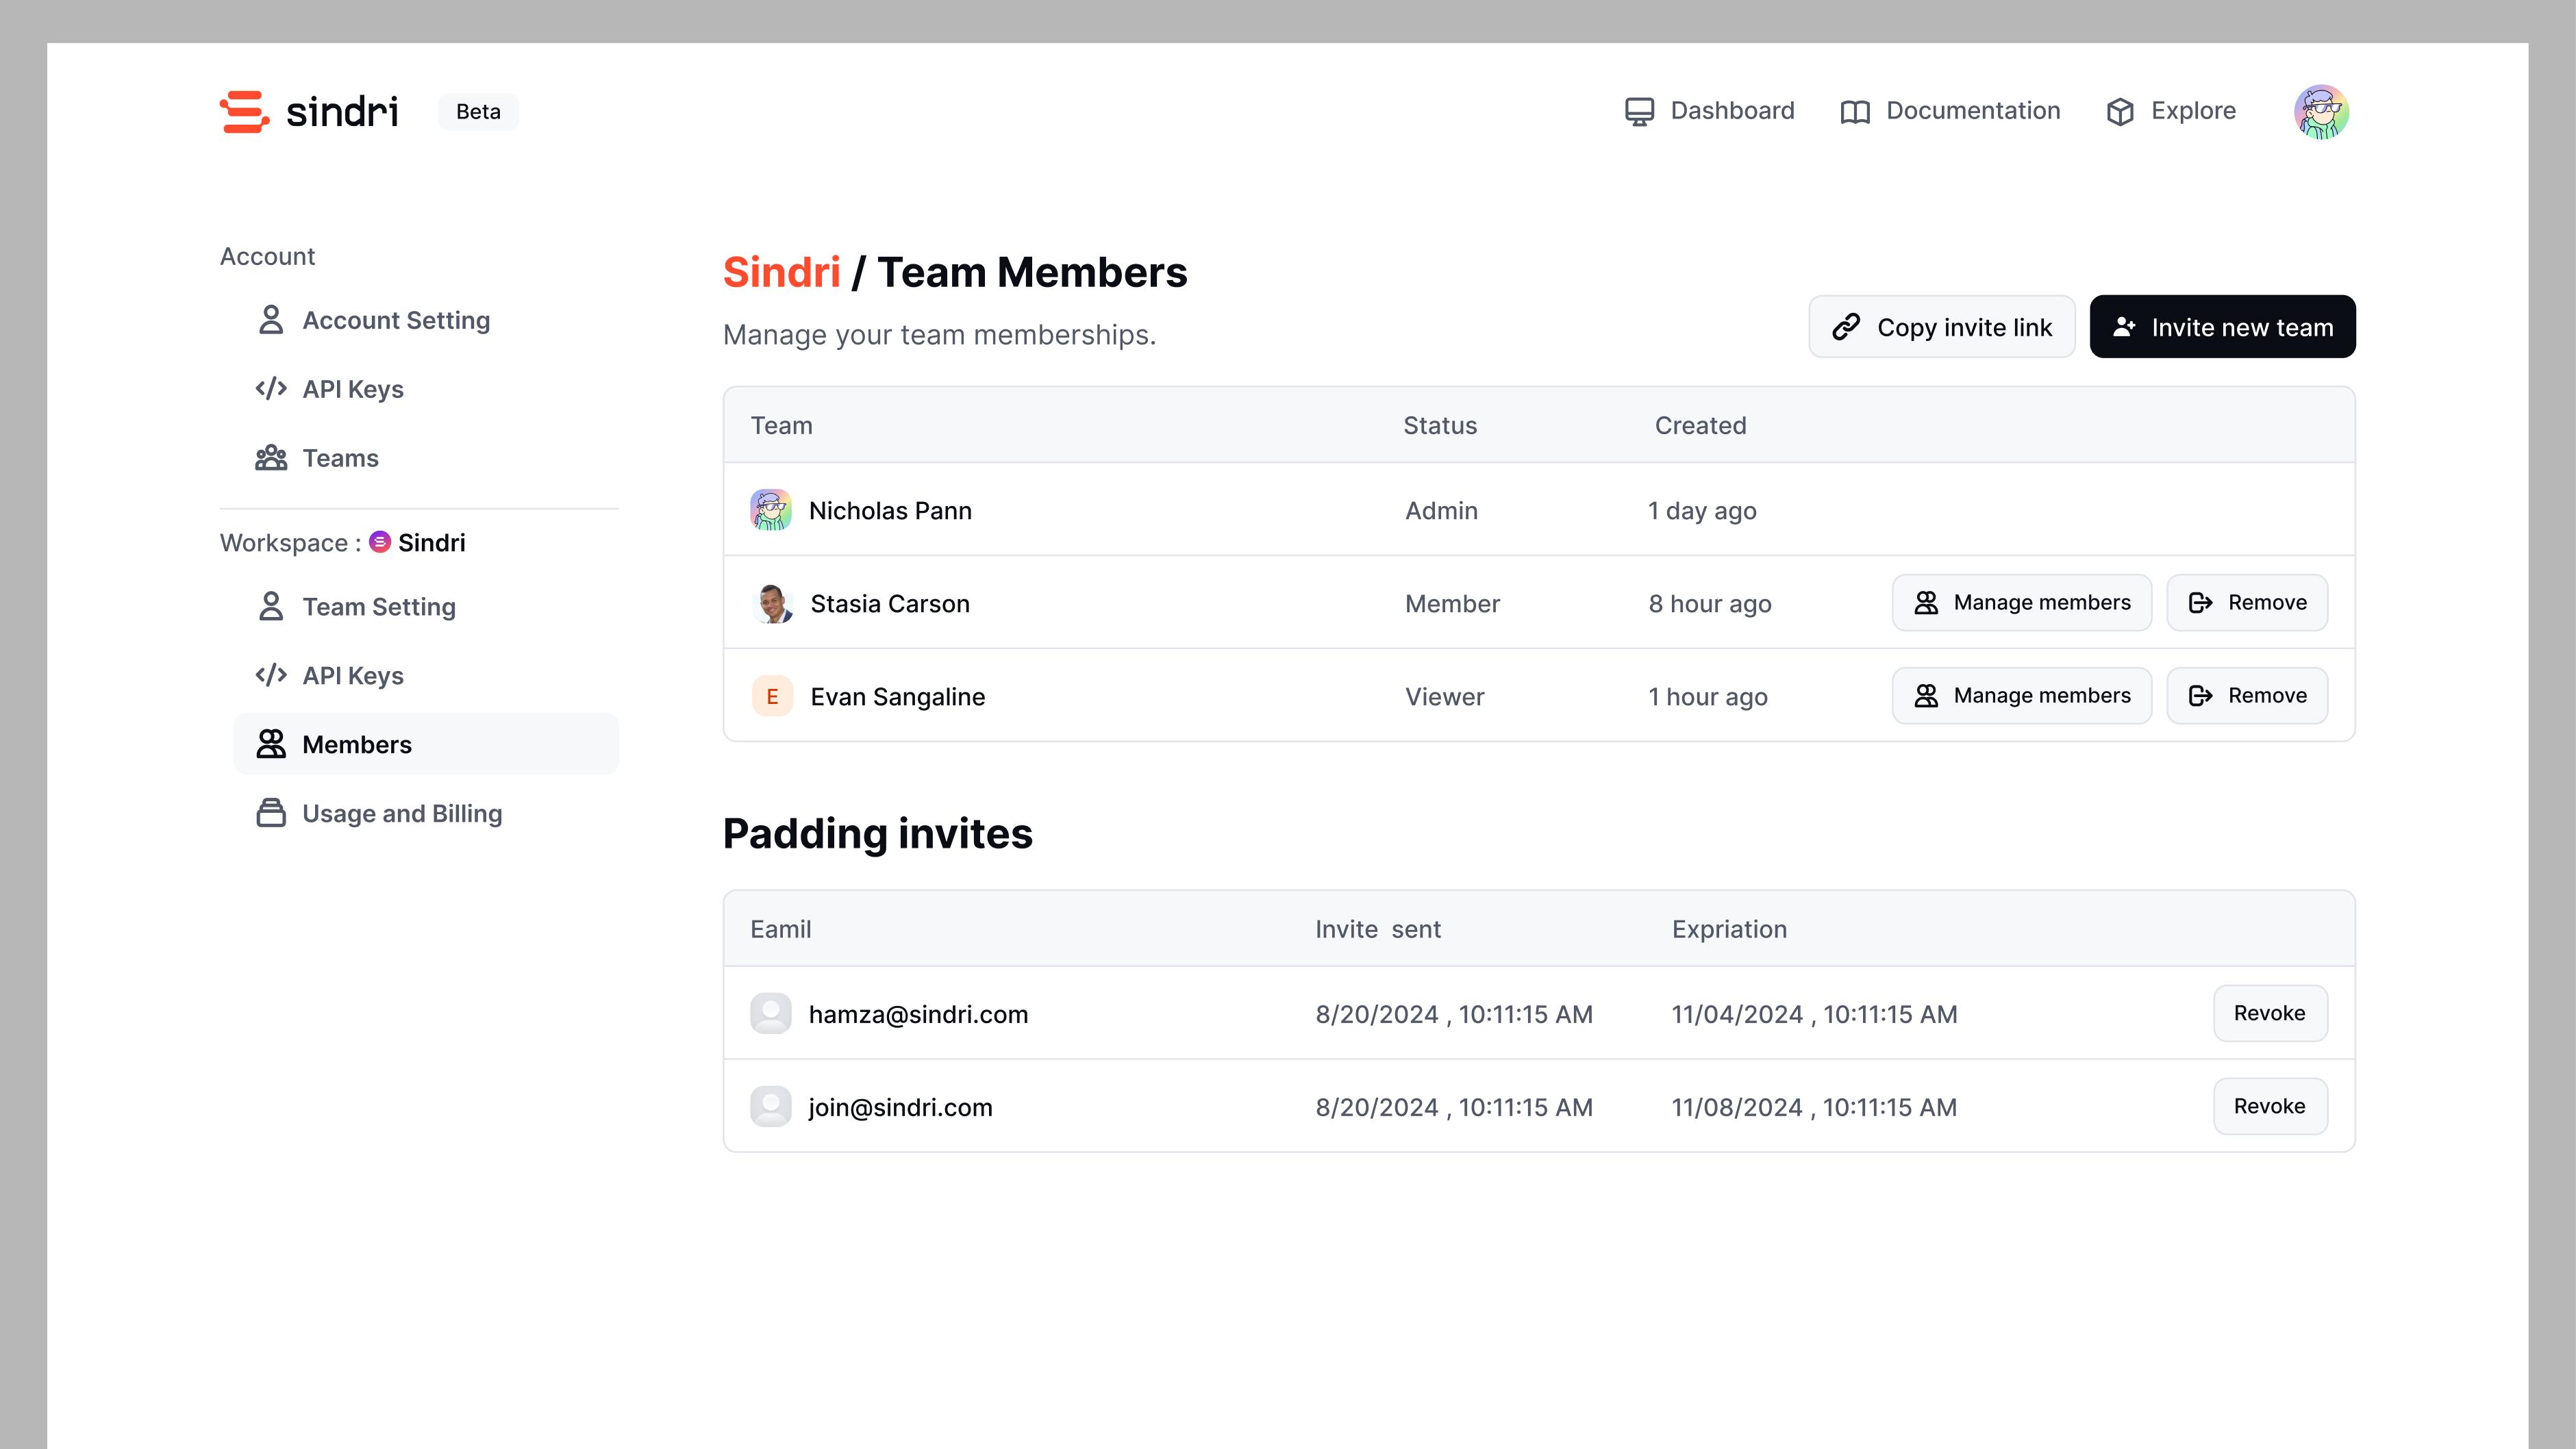Click the workspace API Keys code icon
The height and width of the screenshot is (1449, 2576).
point(271,675)
